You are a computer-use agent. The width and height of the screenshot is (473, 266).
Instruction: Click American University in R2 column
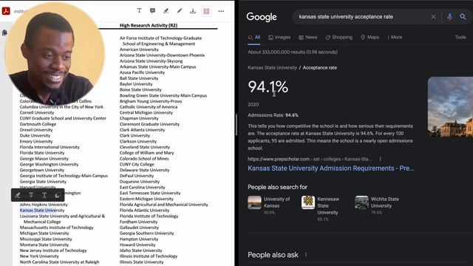(x=139, y=50)
